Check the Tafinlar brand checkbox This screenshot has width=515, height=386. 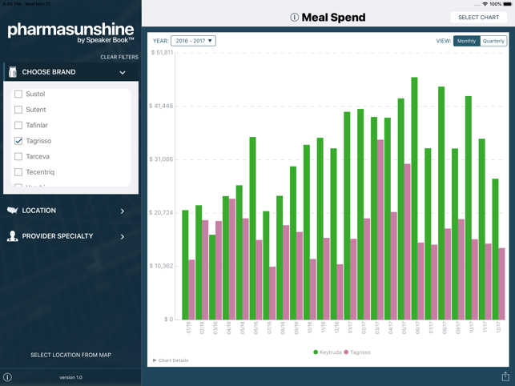coord(18,125)
